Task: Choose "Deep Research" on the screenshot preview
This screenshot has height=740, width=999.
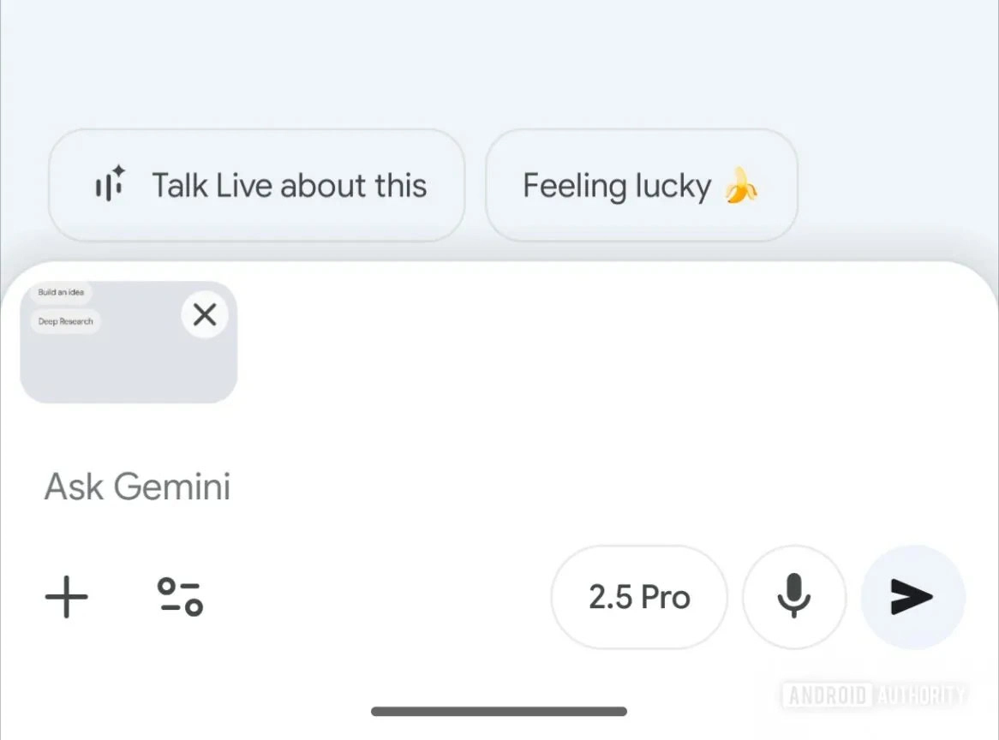Action: point(65,321)
